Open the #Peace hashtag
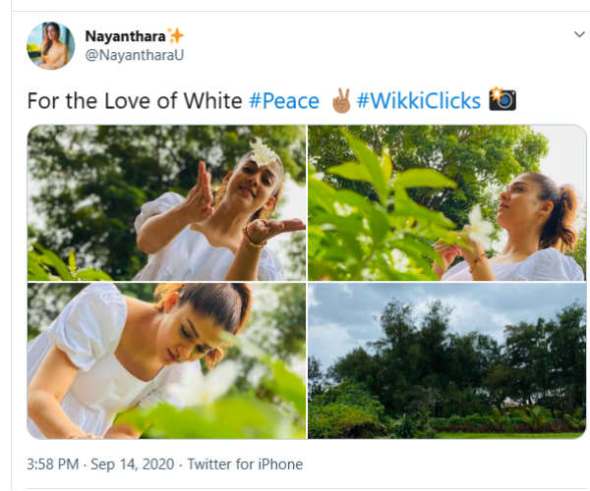The height and width of the screenshot is (491, 590). point(284,101)
